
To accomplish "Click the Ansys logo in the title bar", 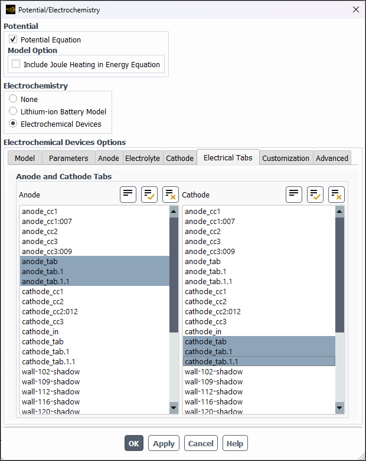I will click(x=10, y=9).
